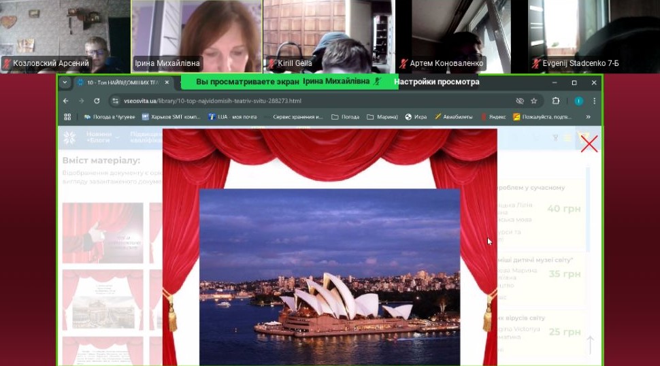Select the theatres browser tab
Viewport: 660px width, 366px height.
[123, 82]
